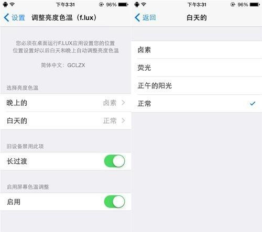
Task: Tap the back chevron beside 设置
Action: pyautogui.click(x=6, y=18)
